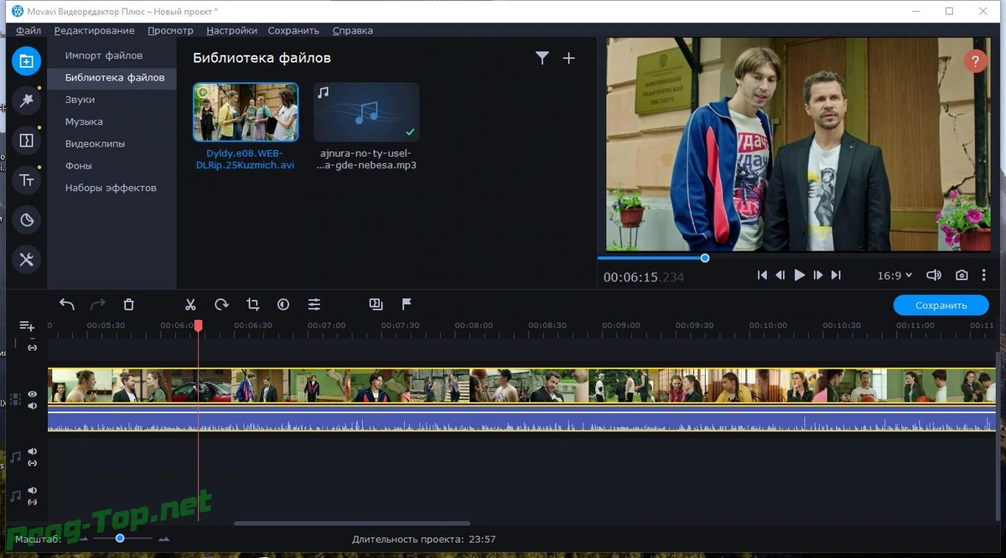Viewport: 1006px width, 558px height.
Task: Open the Stickers panel icon
Action: [x=27, y=220]
